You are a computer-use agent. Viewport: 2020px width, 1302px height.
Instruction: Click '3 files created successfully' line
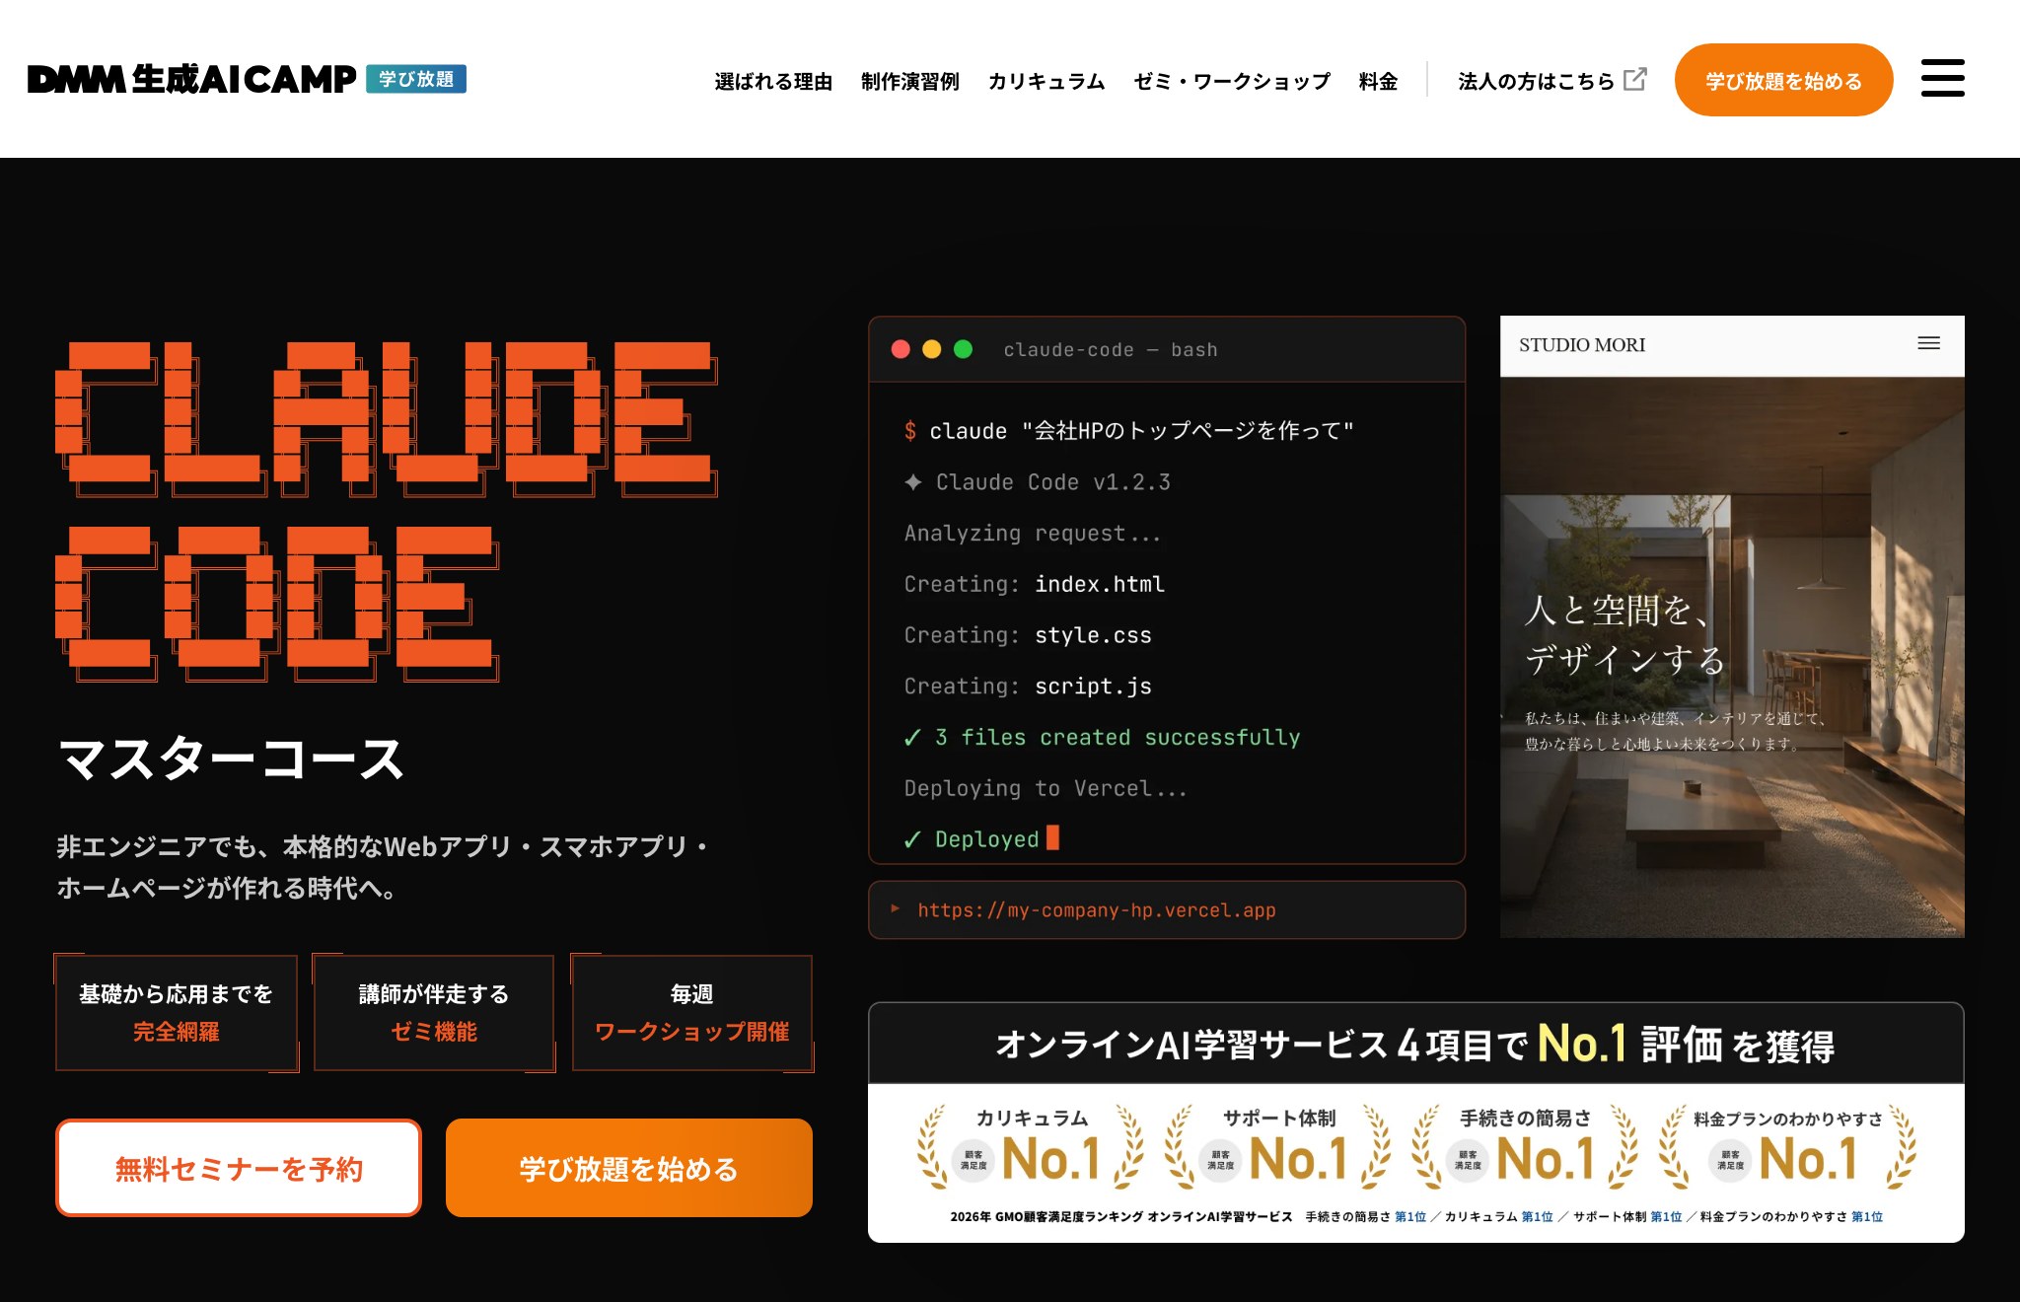tap(1102, 737)
